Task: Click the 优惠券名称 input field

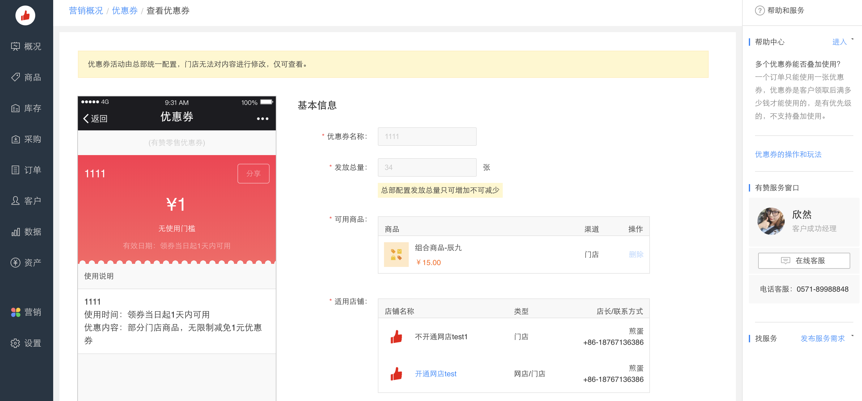Action: 427,137
